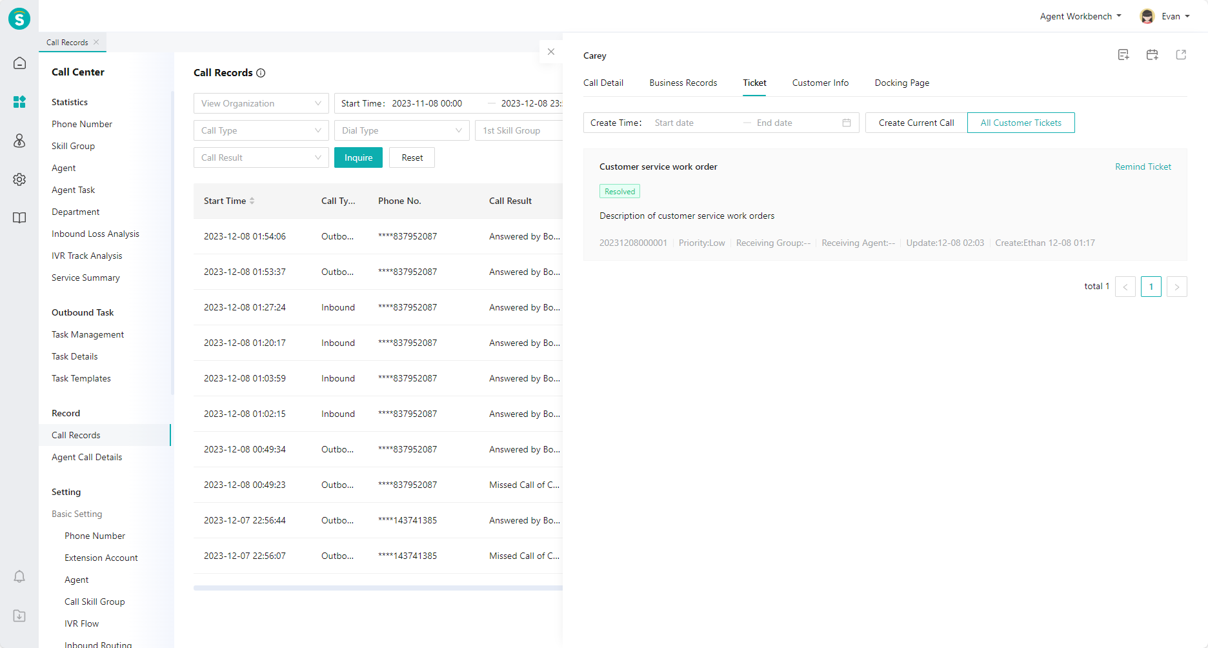
Task: Switch to the Docking Page tab
Action: [902, 83]
